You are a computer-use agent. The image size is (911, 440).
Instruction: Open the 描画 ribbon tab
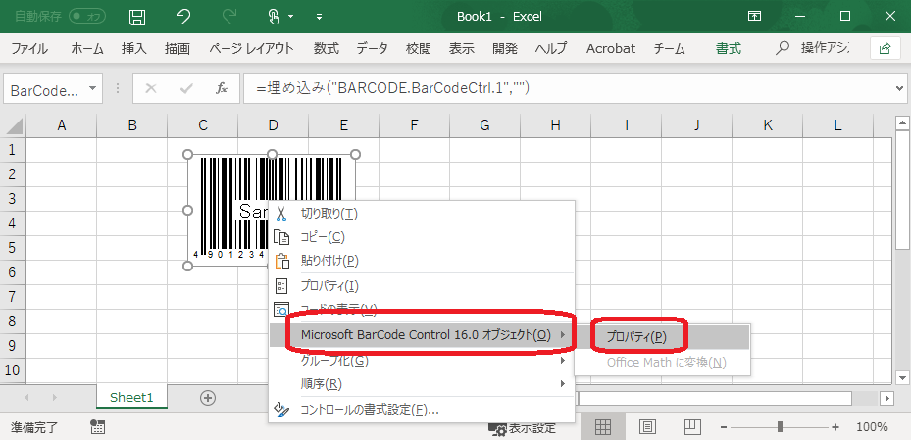tap(177, 49)
